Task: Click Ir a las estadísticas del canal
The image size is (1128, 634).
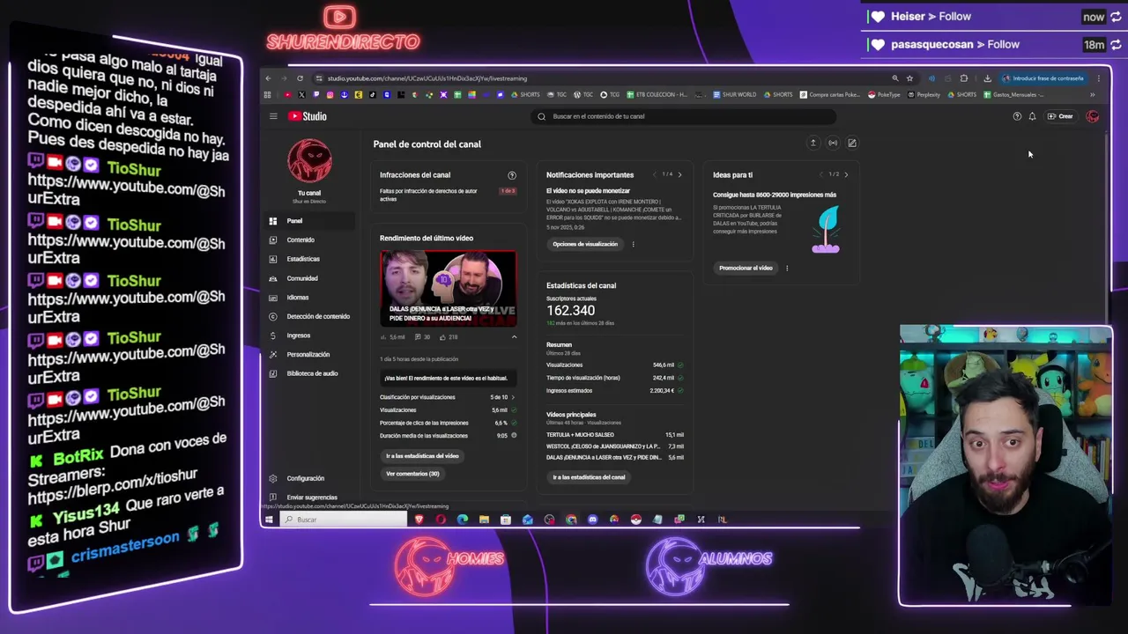Action: click(x=589, y=477)
